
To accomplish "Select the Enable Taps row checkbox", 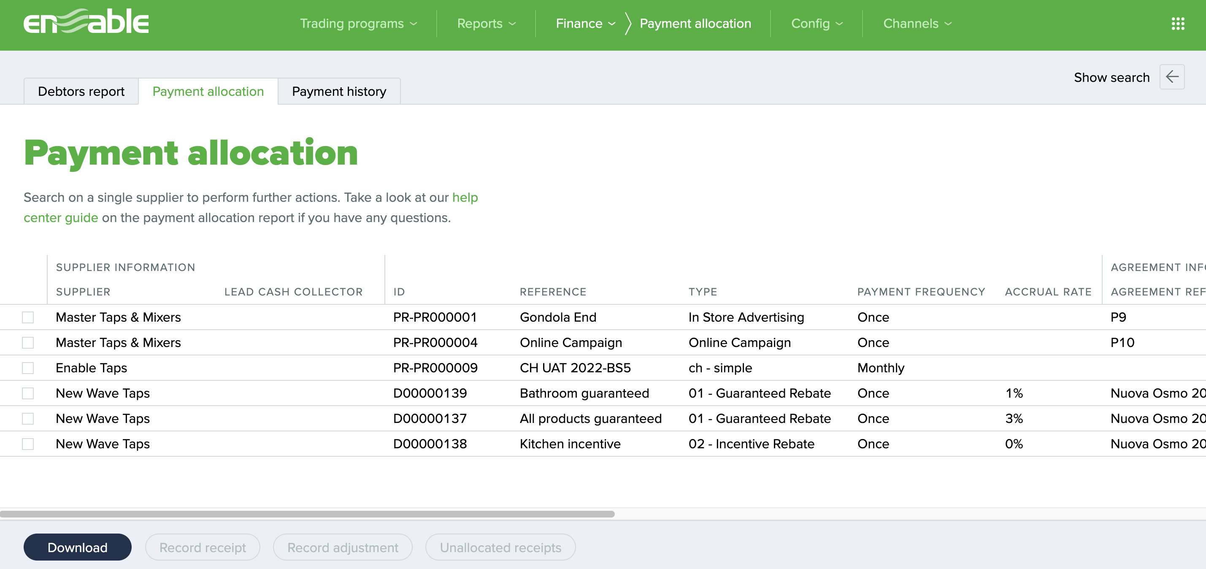I will 28,368.
